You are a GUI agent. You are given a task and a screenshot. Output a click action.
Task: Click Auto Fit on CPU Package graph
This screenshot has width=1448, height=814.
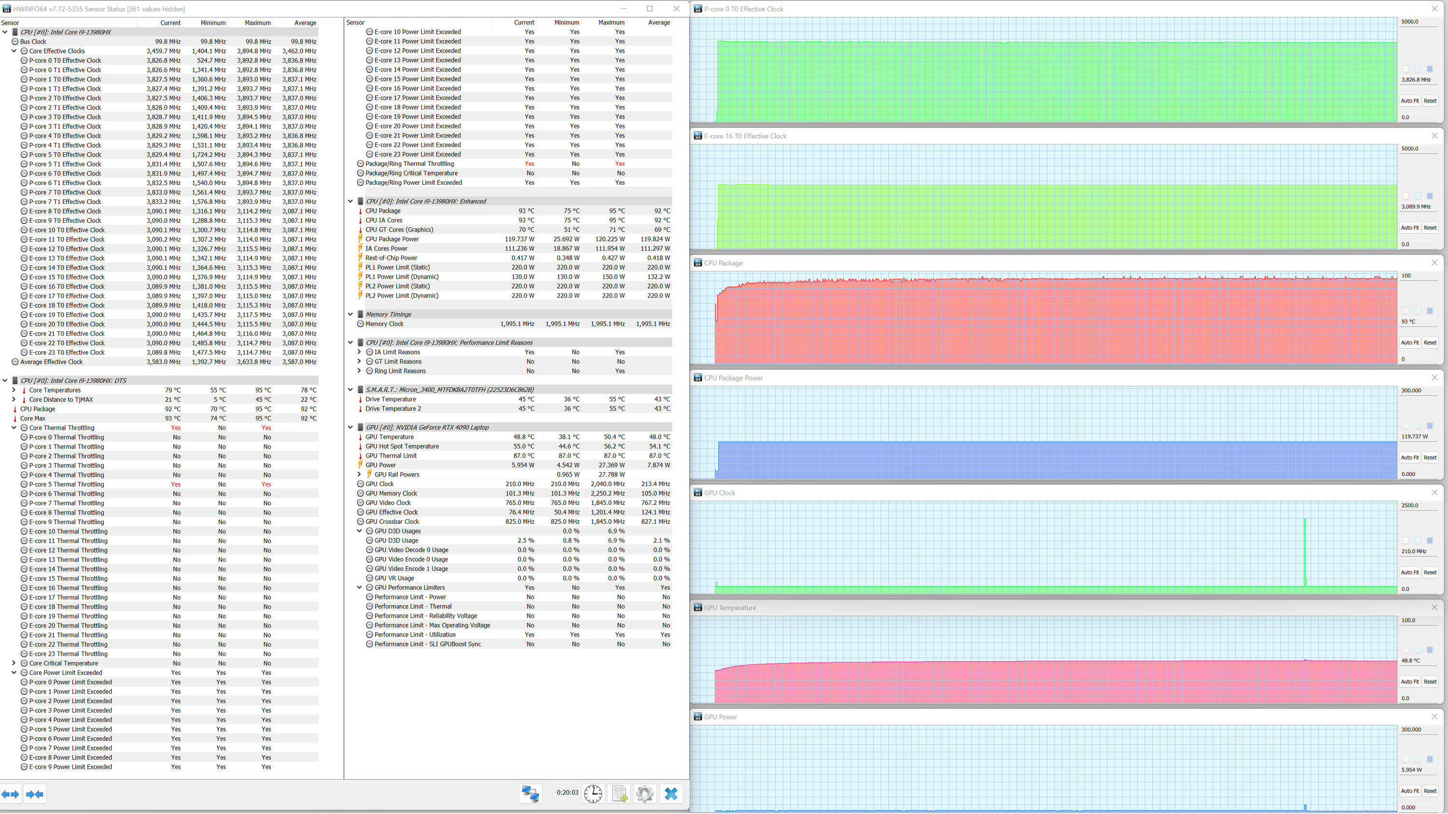click(x=1409, y=343)
